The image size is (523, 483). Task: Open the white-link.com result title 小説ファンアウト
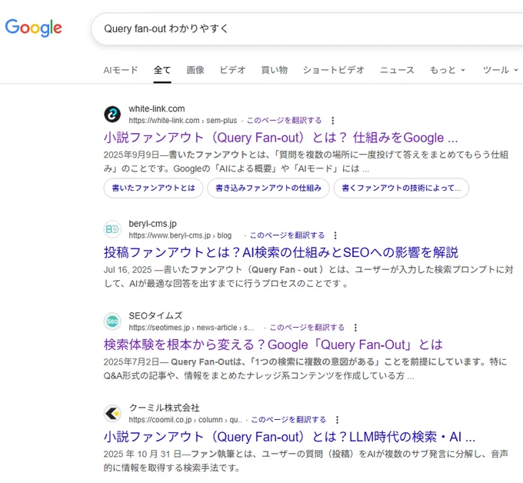[x=281, y=138]
